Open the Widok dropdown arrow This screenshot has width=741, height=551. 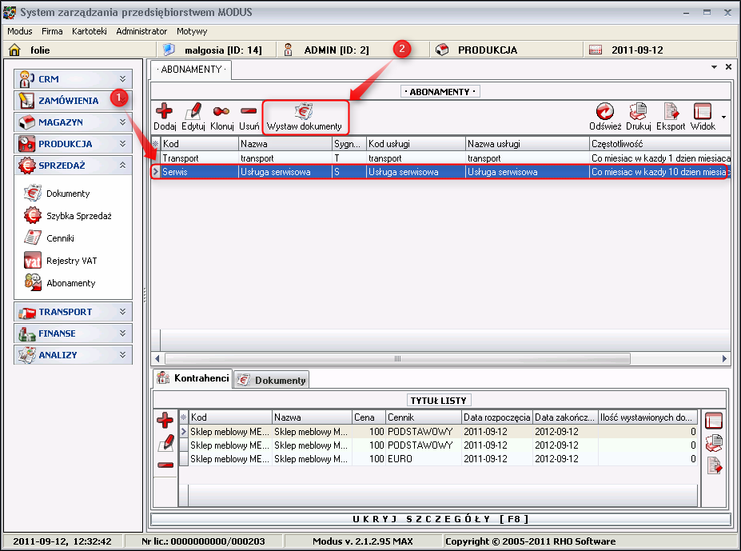723,117
